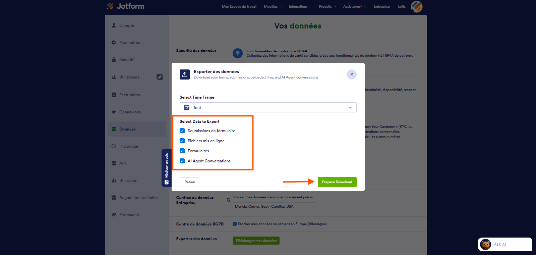Click the Compte person icon

point(114,25)
